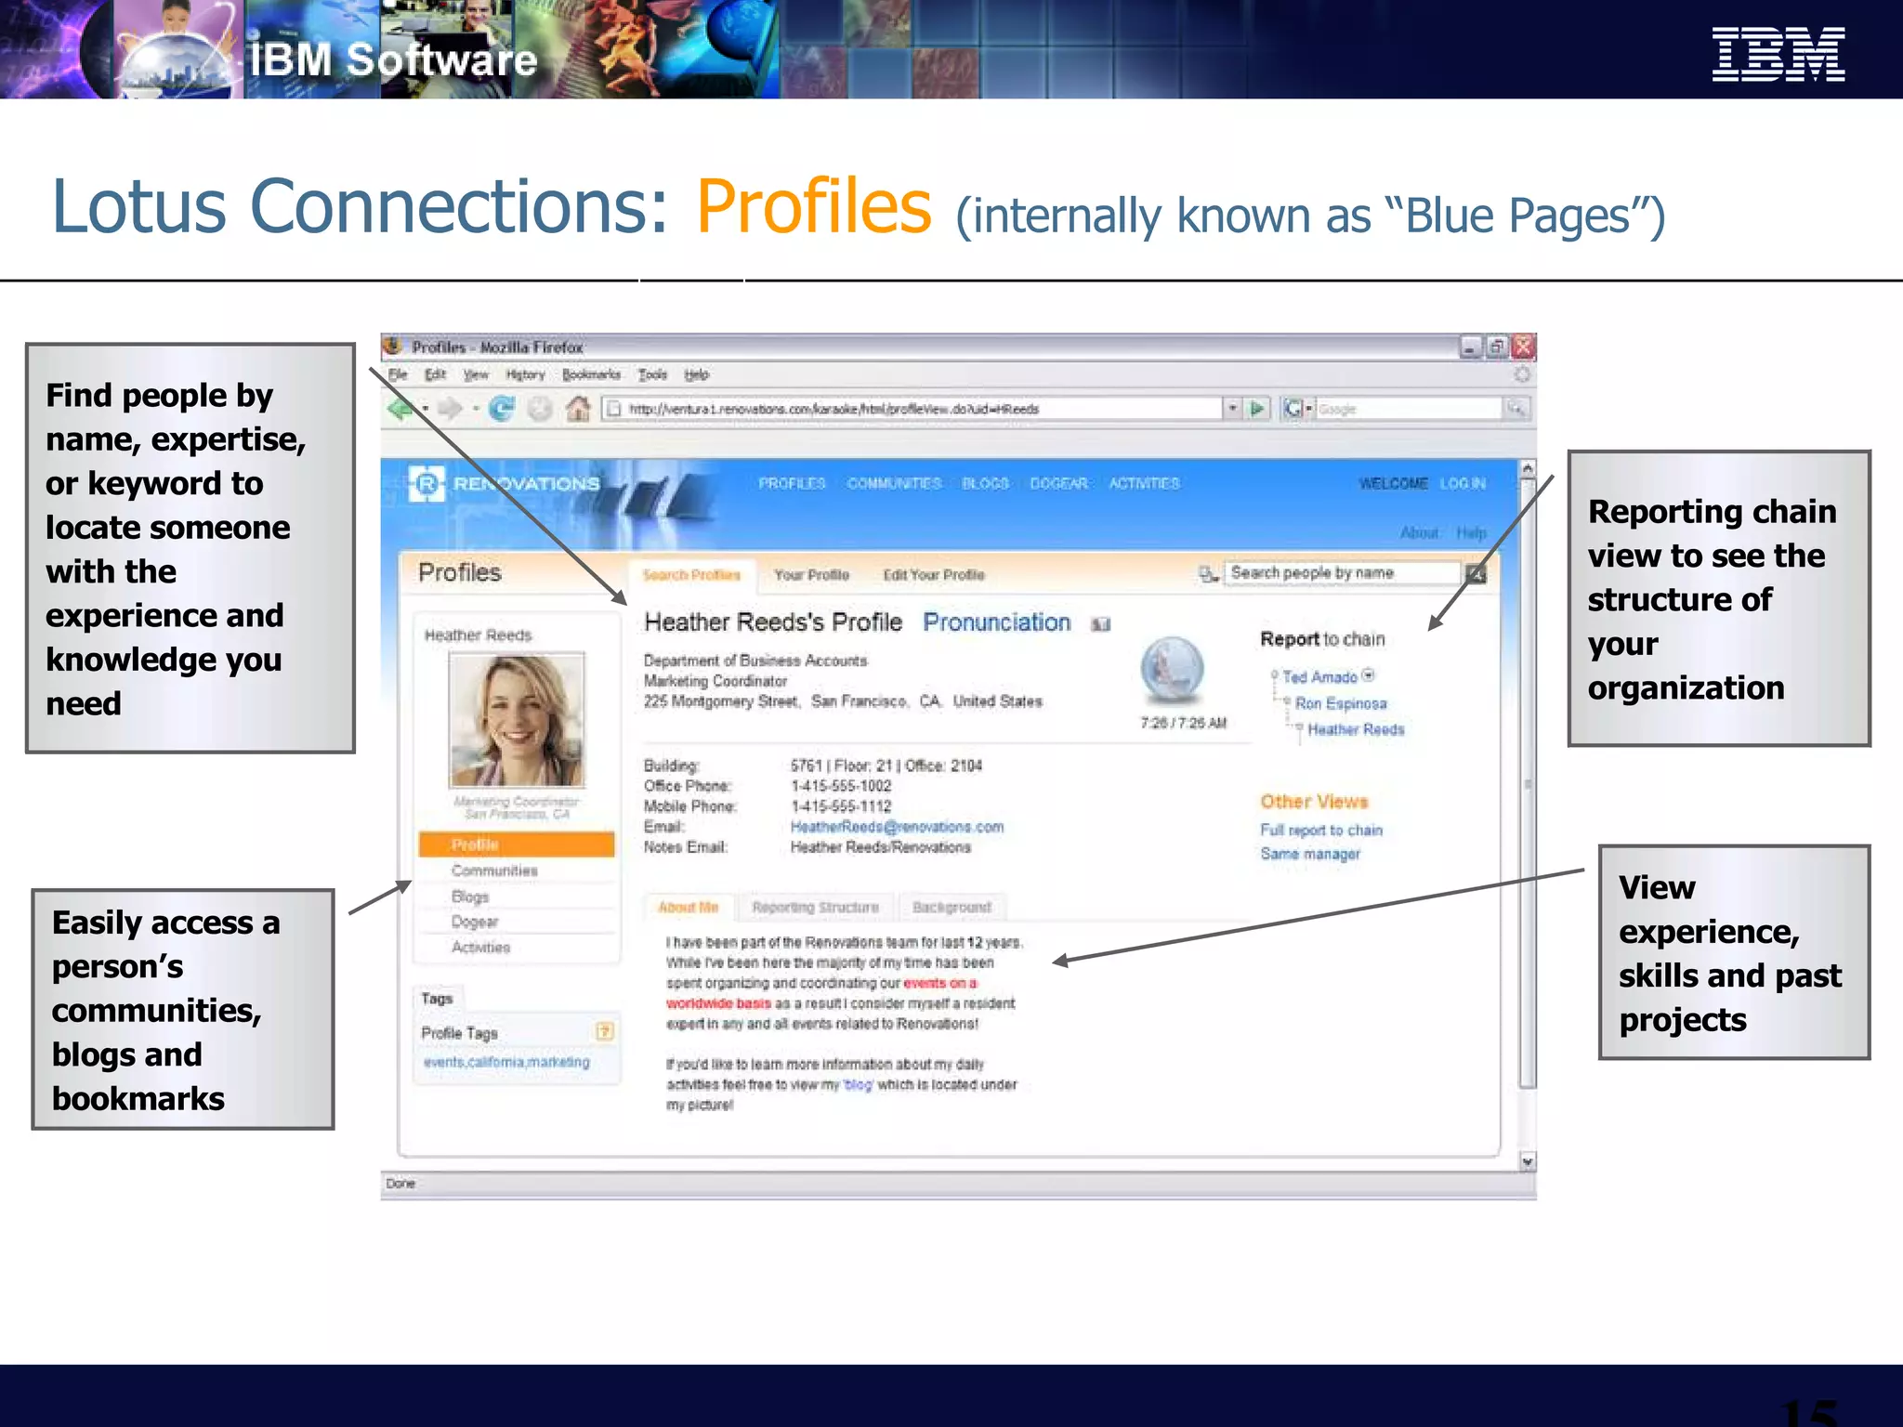Click COMMUNITIES in the top navigation

(x=894, y=484)
